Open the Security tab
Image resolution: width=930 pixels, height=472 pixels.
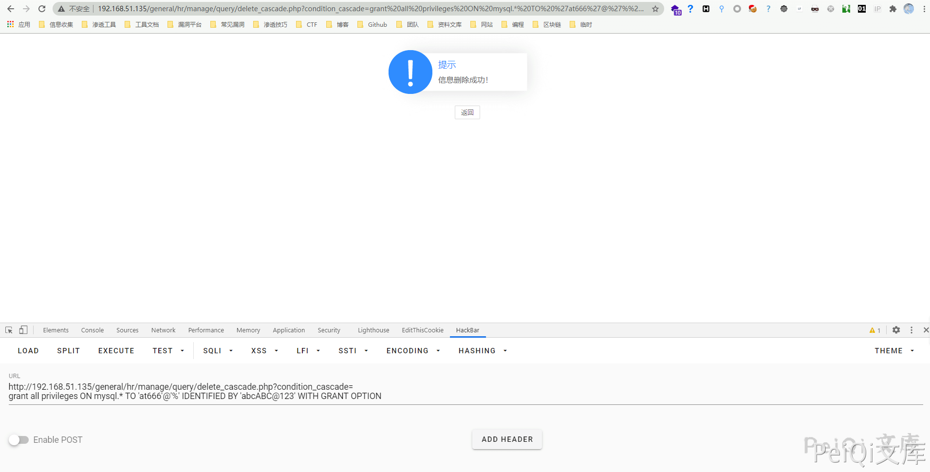point(329,330)
